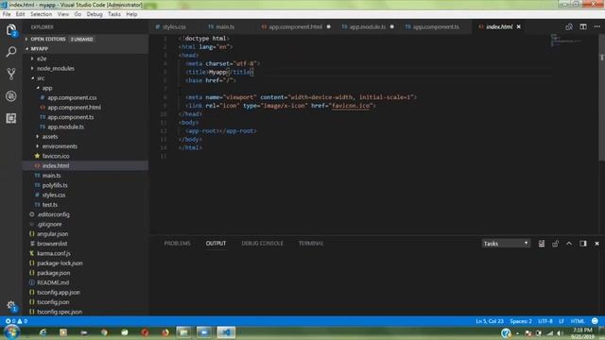The height and width of the screenshot is (340, 605).
Task: Switch to app.module.ts editor tab
Action: pyautogui.click(x=368, y=27)
